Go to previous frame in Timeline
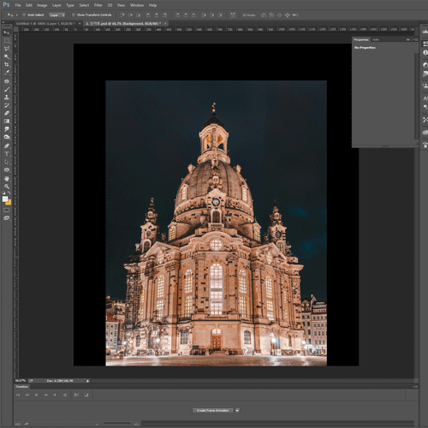The width and height of the screenshot is (428, 428). point(27,395)
